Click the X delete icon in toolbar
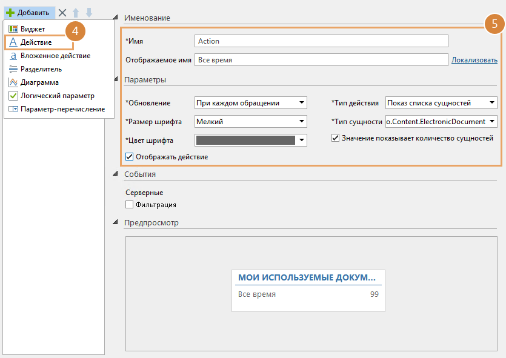 point(62,12)
